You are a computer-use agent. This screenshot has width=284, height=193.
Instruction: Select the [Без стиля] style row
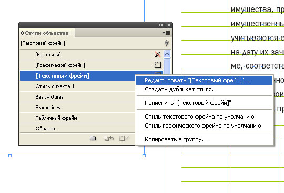coord(92,54)
